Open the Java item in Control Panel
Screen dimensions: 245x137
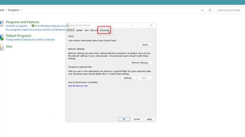pos(9,46)
